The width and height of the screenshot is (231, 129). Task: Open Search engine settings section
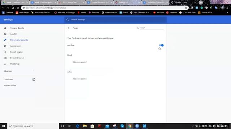(x=16, y=52)
